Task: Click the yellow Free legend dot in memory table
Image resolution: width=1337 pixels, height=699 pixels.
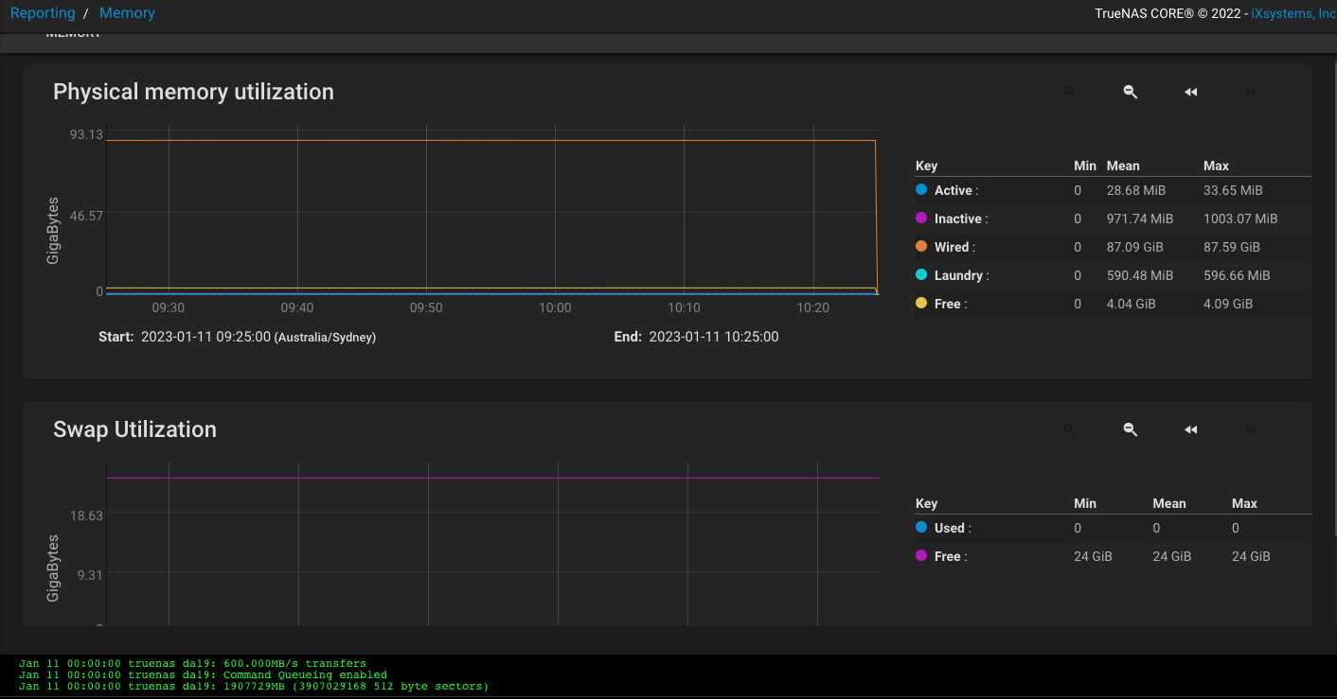Action: (x=921, y=303)
